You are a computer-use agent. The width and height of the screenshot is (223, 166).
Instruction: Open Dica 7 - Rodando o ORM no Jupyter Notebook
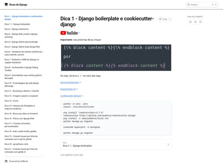coord(22,61)
